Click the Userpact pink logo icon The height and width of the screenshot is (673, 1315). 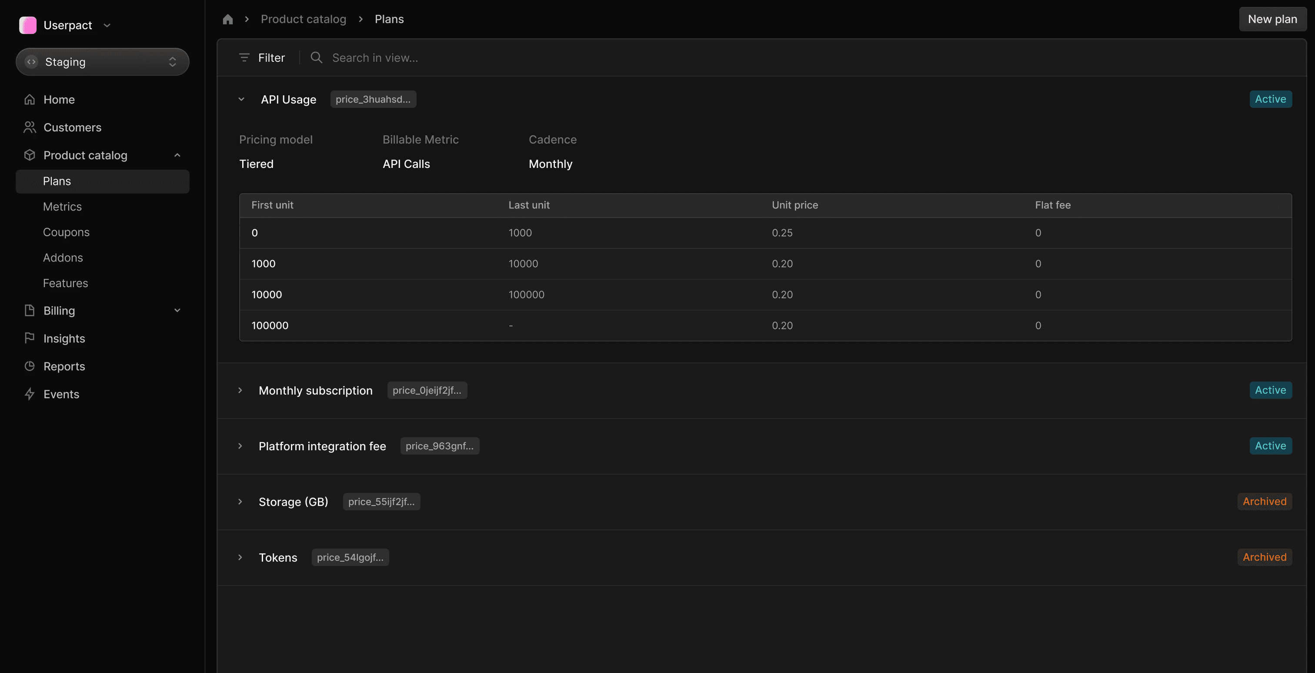point(27,25)
